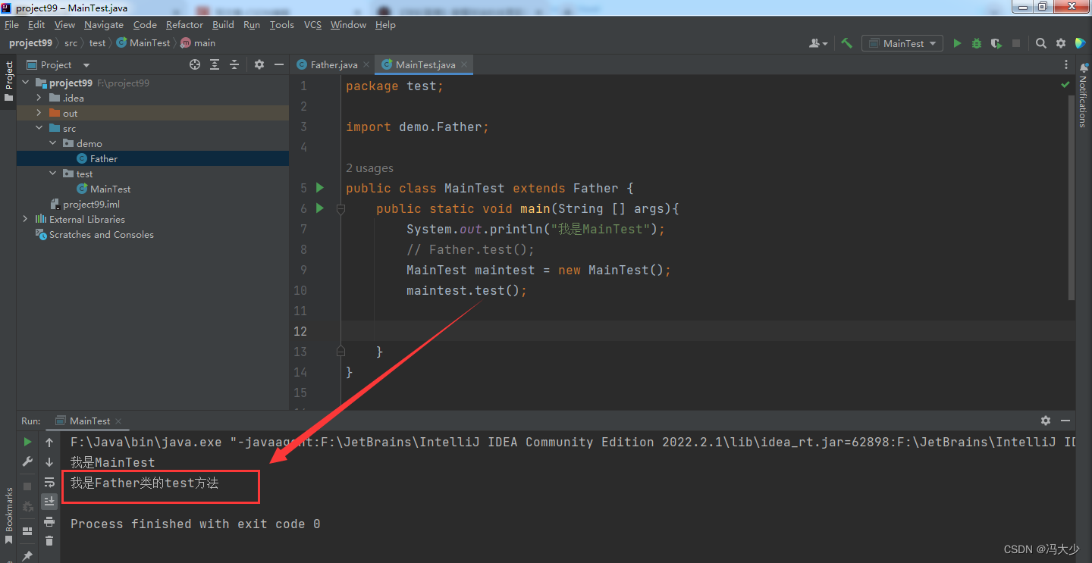The image size is (1092, 563).
Task: Click the green inspection checkmark in the editor
Action: [1065, 85]
